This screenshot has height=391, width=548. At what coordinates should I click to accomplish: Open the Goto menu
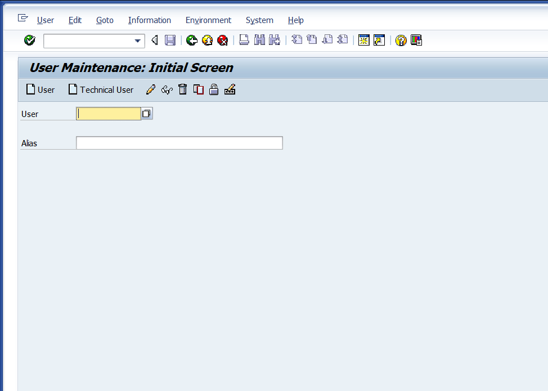click(x=105, y=20)
